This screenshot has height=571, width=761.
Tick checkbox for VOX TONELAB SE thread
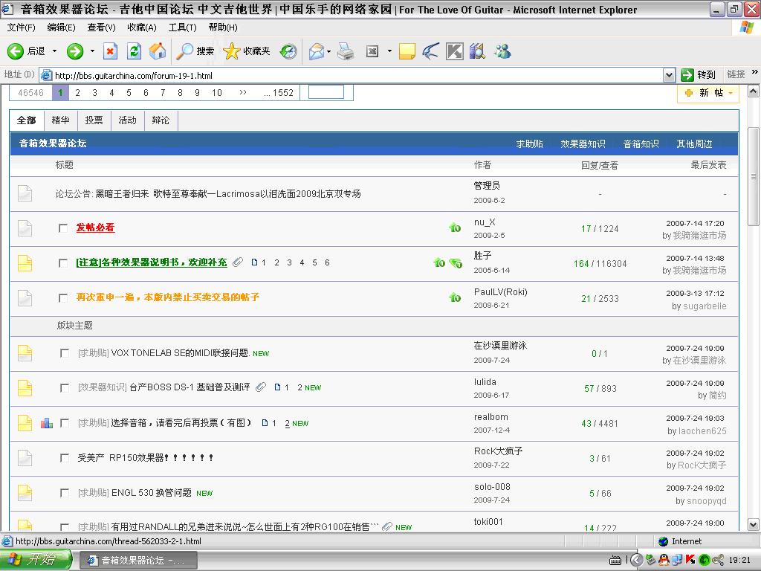coord(65,353)
